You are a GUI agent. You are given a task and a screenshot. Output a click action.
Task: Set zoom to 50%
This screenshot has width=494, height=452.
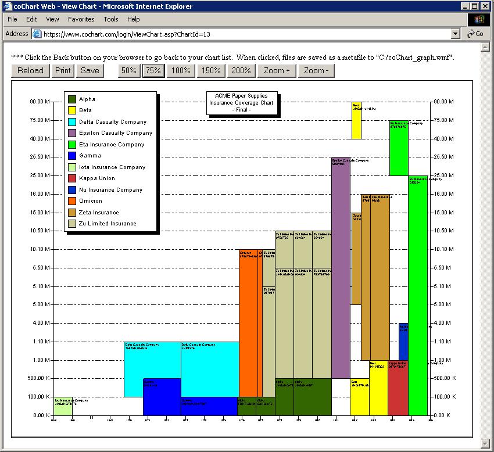tap(129, 70)
